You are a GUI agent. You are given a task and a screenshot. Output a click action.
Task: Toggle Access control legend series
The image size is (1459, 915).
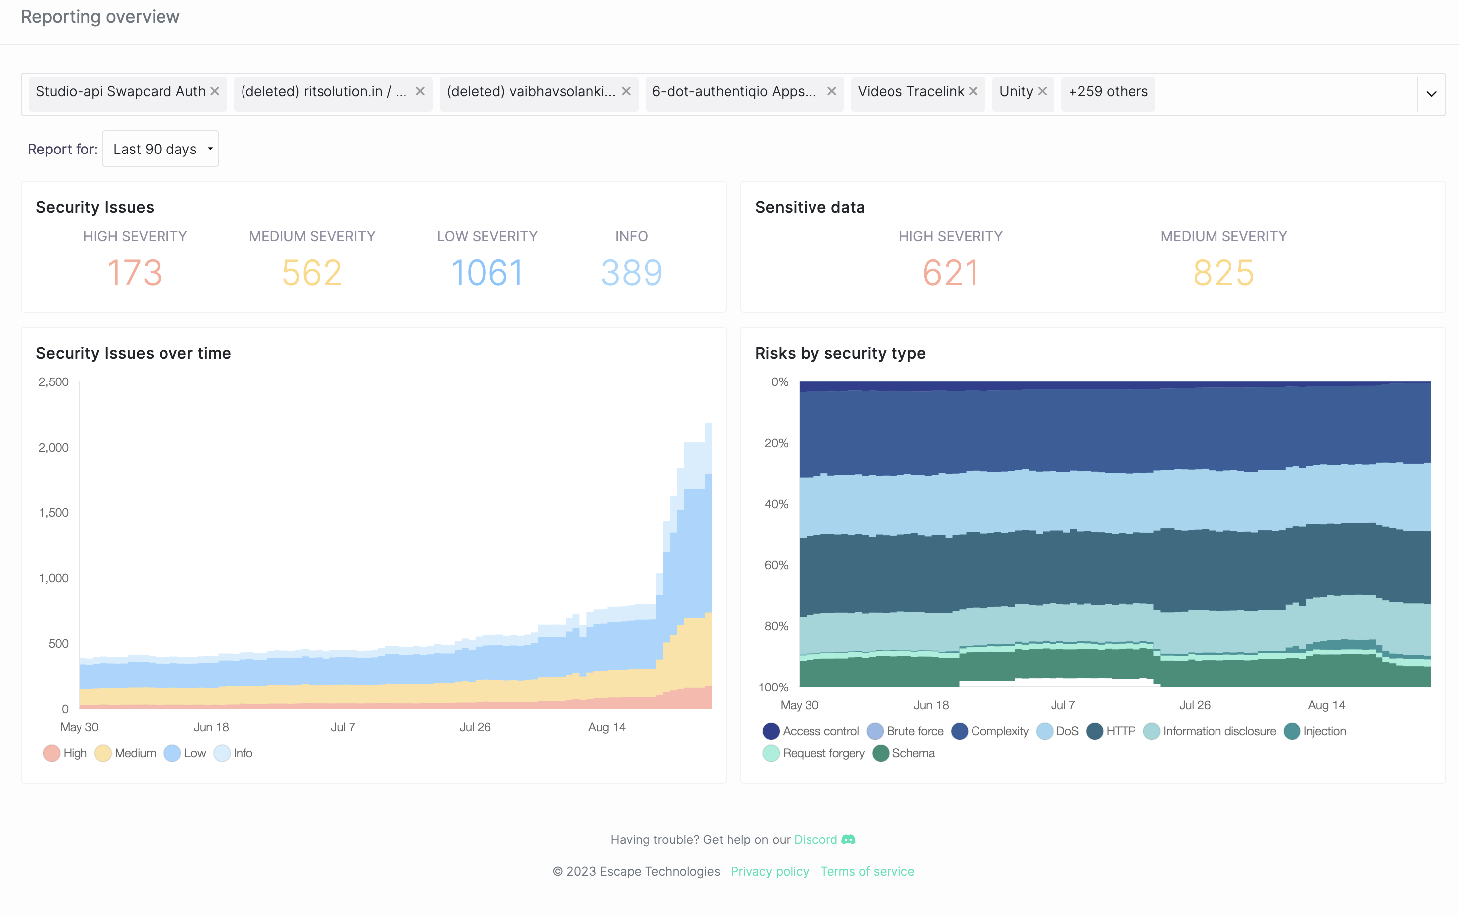[x=811, y=731]
